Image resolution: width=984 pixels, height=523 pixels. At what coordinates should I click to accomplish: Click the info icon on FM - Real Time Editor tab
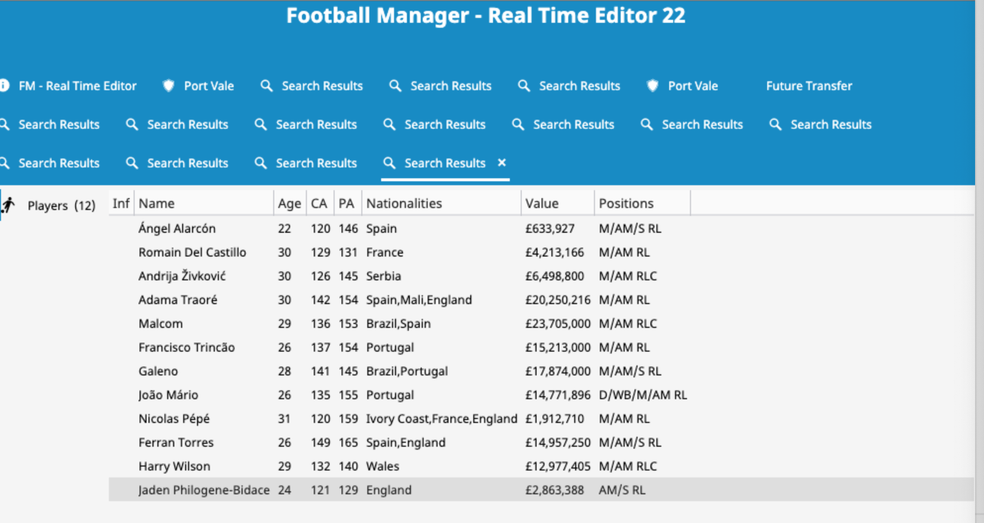point(4,86)
